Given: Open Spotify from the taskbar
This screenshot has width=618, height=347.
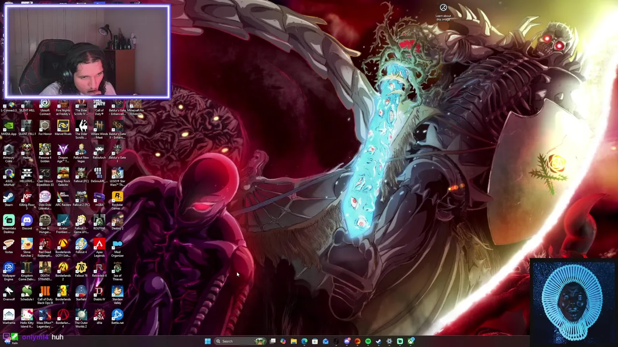Looking at the screenshot, I should pos(368,341).
